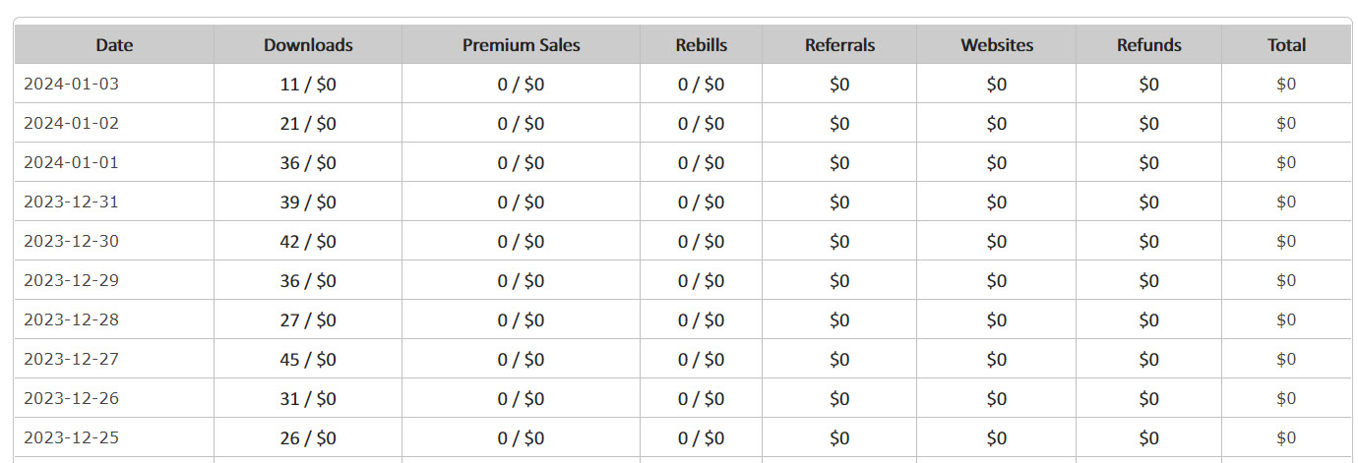This screenshot has width=1358, height=463.
Task: Click the 27 / $0 downloads cell
Action: click(x=308, y=319)
